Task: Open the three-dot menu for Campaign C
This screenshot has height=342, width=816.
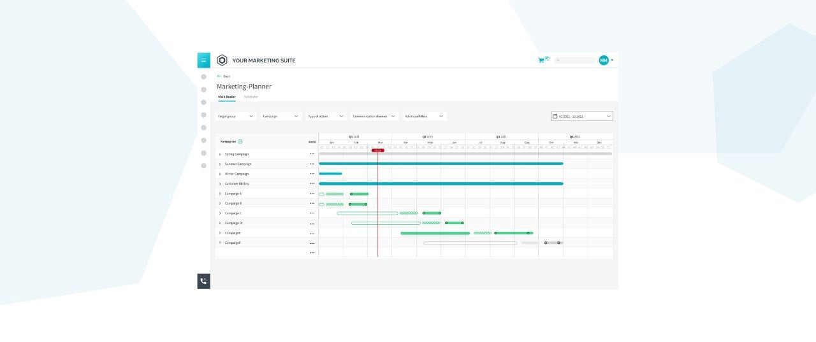Action: (x=312, y=213)
